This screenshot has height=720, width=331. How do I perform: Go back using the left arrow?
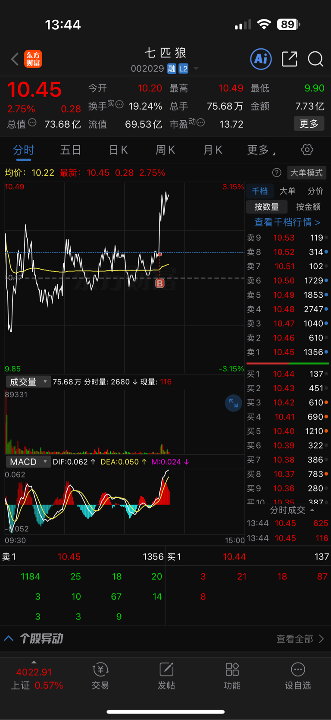15,59
